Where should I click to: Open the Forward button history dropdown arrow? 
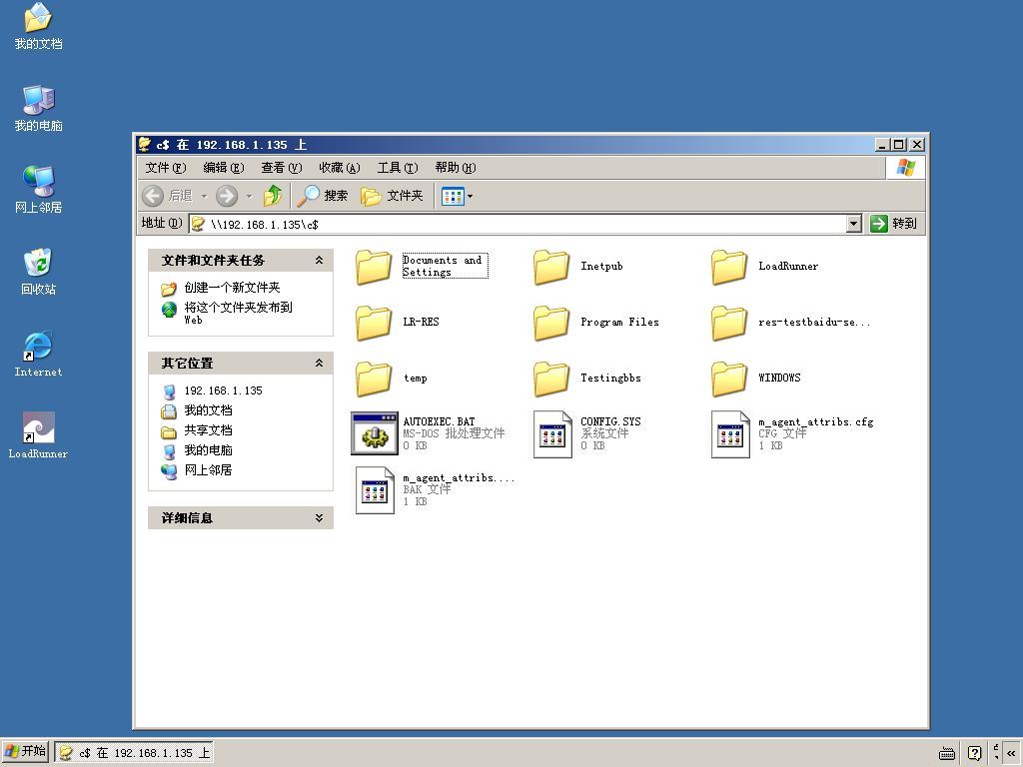[x=249, y=196]
